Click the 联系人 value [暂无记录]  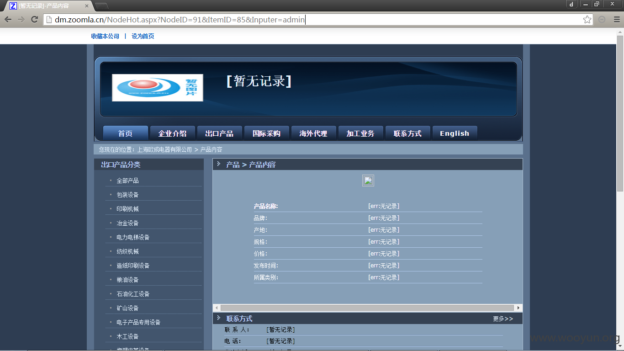tap(280, 330)
